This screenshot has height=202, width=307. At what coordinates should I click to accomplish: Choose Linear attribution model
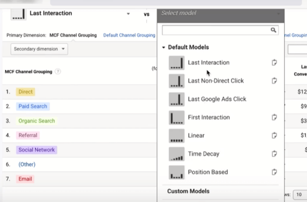click(196, 136)
